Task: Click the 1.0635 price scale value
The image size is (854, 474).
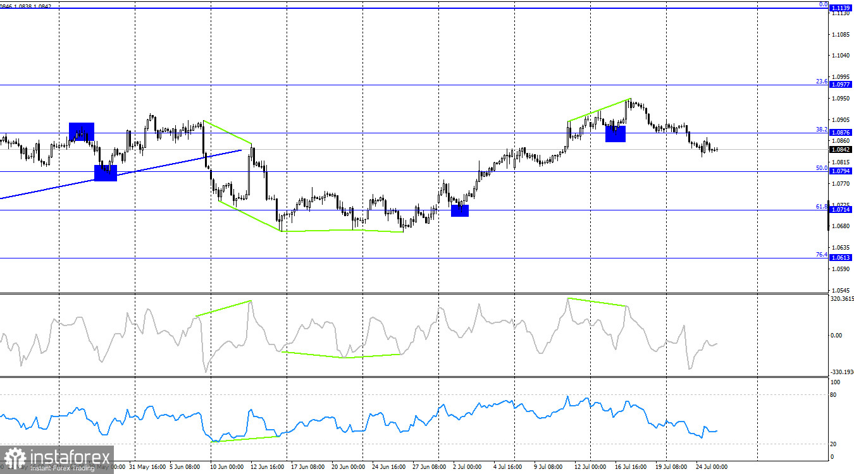Action: coord(841,248)
